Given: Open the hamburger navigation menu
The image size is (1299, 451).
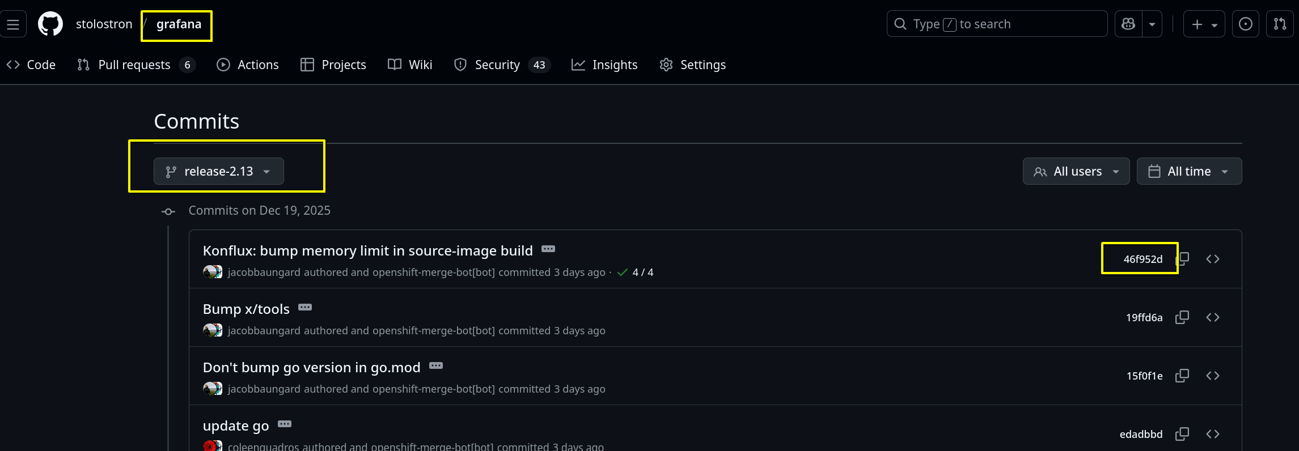Looking at the screenshot, I should [x=13, y=24].
